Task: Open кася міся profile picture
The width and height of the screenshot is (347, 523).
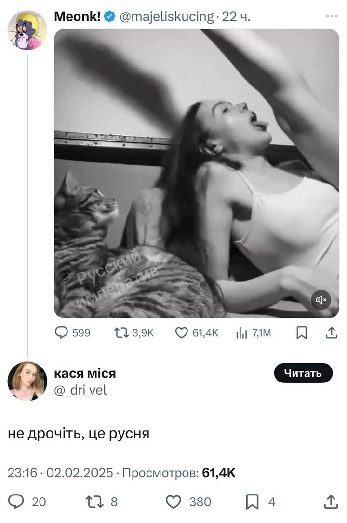Action: coord(27,381)
